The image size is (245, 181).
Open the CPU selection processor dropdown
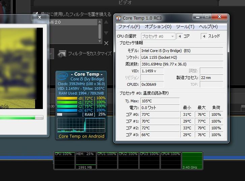pos(158,36)
